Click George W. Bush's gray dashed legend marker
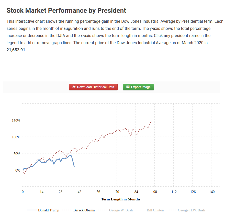248x216 pixels. [x=102, y=210]
